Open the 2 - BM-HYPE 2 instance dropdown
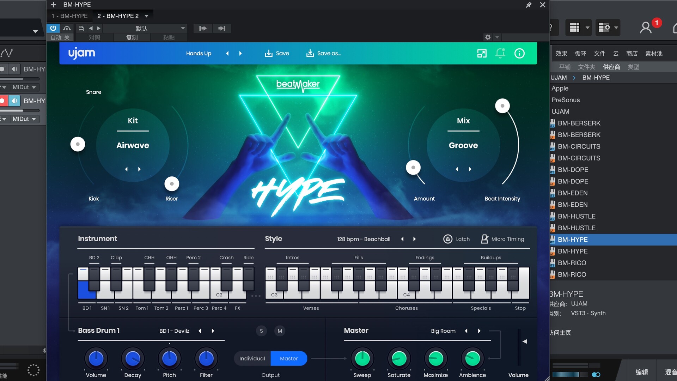 tap(146, 16)
